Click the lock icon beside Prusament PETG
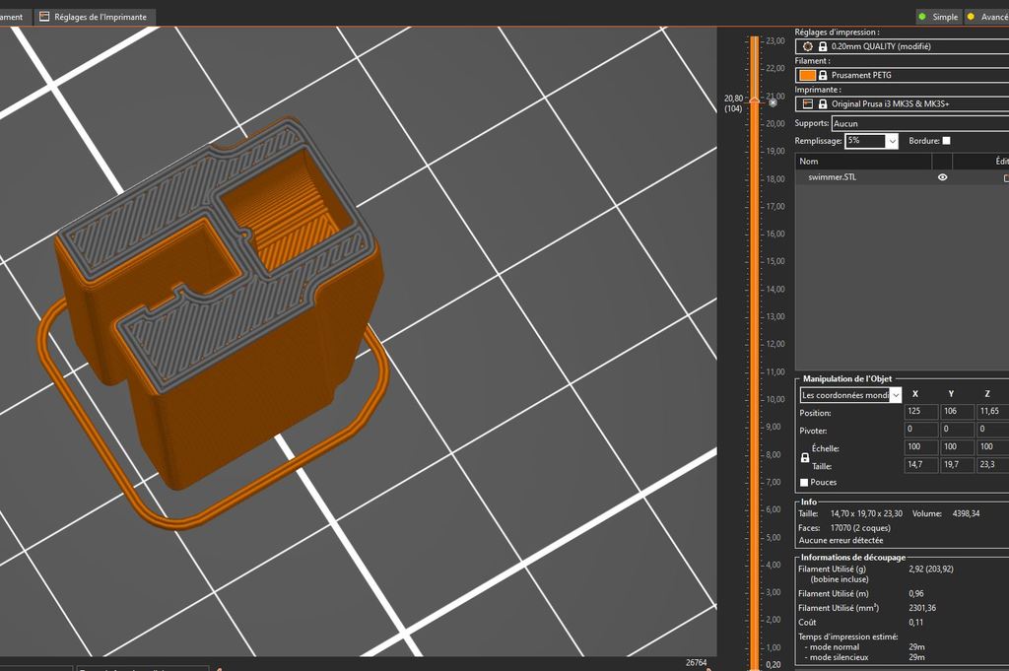This screenshot has height=671, width=1009. click(823, 75)
